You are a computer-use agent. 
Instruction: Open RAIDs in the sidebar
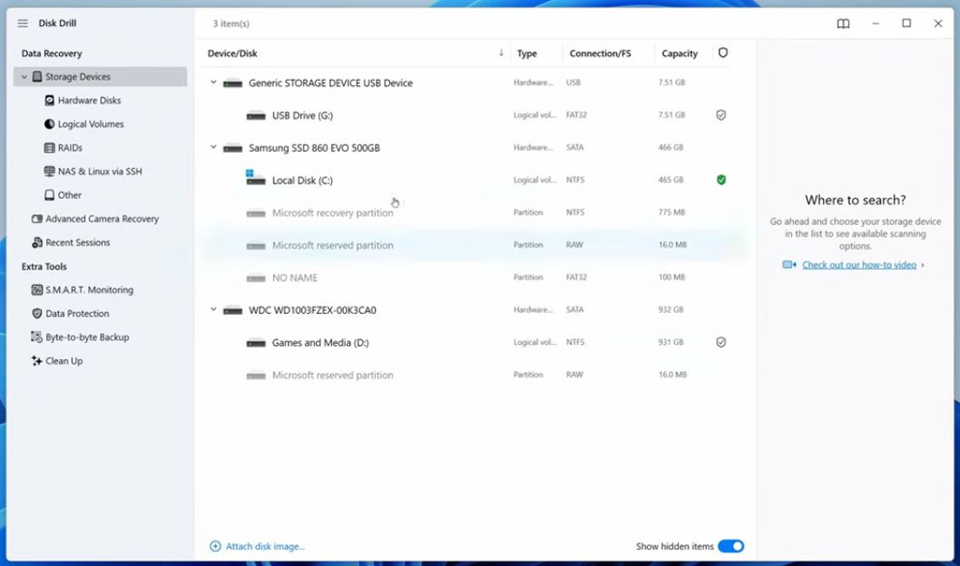click(x=69, y=148)
